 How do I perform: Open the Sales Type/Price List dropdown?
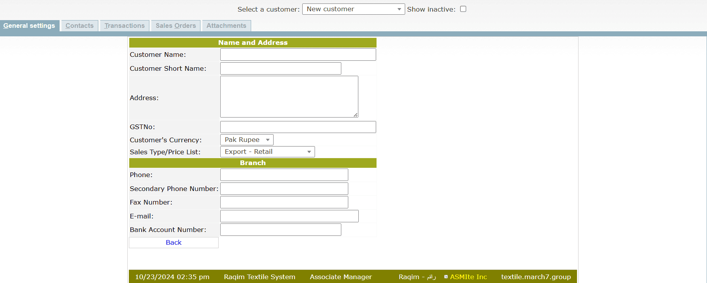pos(267,152)
